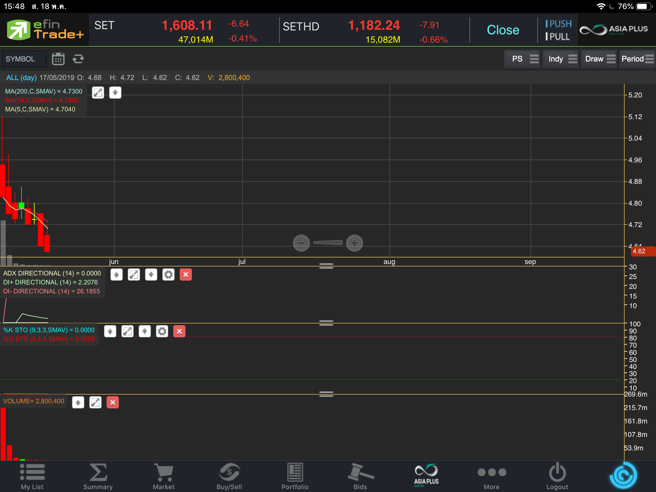Open the calendar date picker icon
Viewport: 656px width, 492px height.
click(58, 59)
